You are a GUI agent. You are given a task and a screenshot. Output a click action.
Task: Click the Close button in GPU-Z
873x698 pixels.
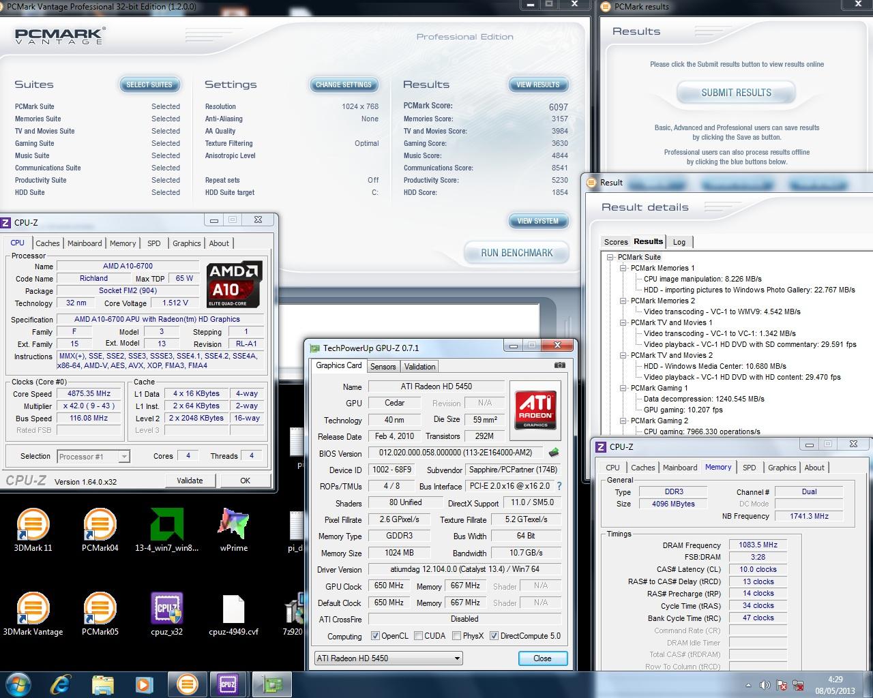pyautogui.click(x=542, y=658)
